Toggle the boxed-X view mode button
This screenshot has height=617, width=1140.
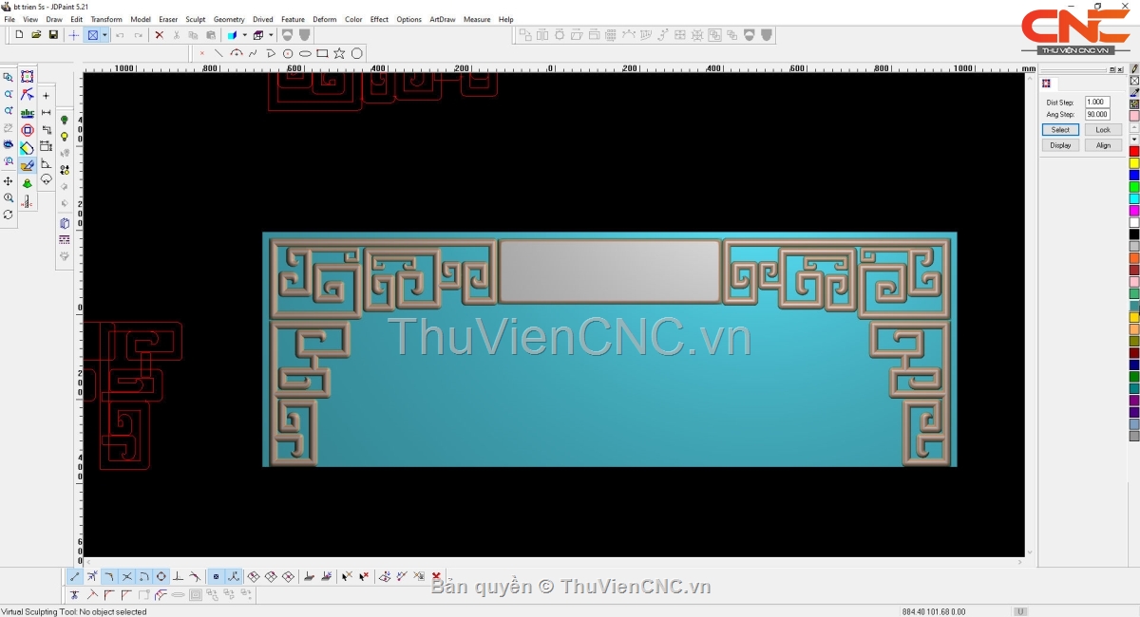pyautogui.click(x=93, y=35)
